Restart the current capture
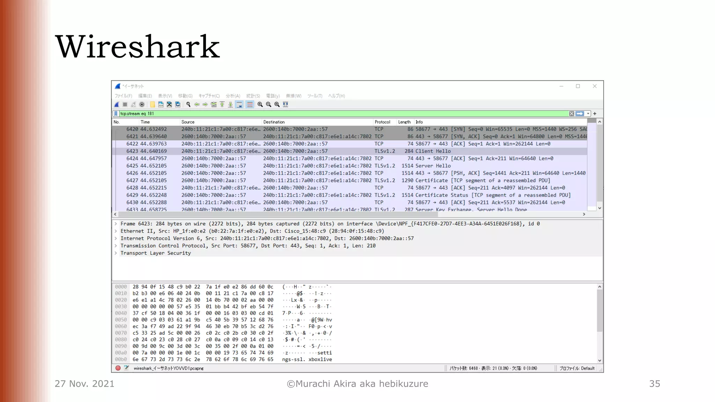The width and height of the screenshot is (715, 402). (133, 104)
